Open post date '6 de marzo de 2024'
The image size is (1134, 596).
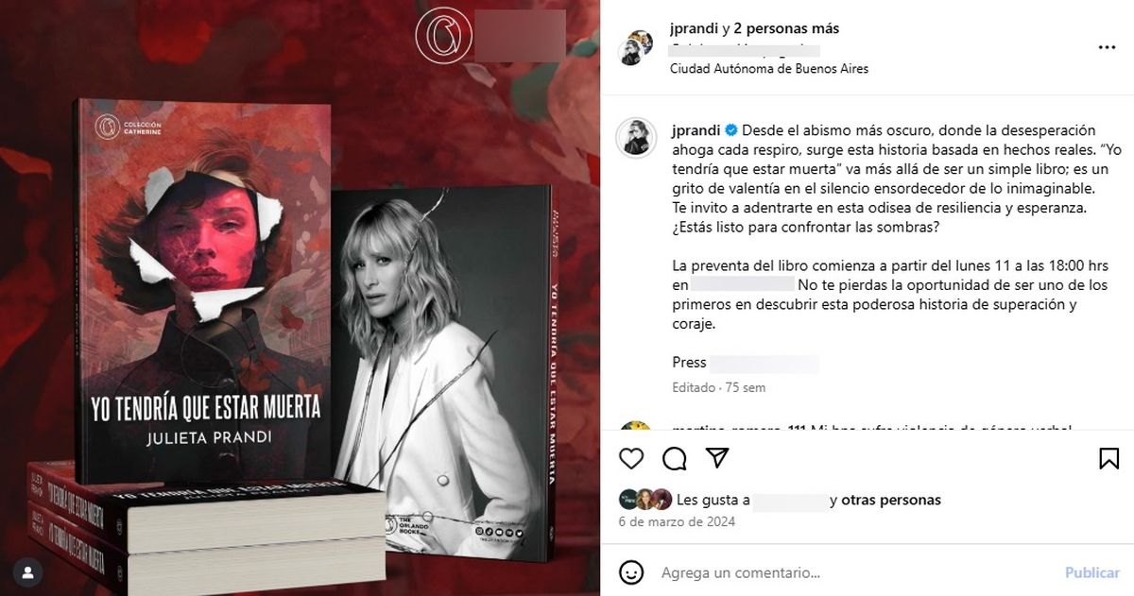pyautogui.click(x=677, y=521)
